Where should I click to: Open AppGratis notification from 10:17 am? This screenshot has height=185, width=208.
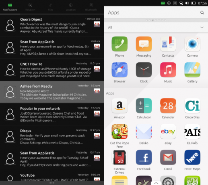pos(52,159)
